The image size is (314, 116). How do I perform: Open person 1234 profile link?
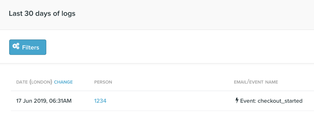(100, 101)
